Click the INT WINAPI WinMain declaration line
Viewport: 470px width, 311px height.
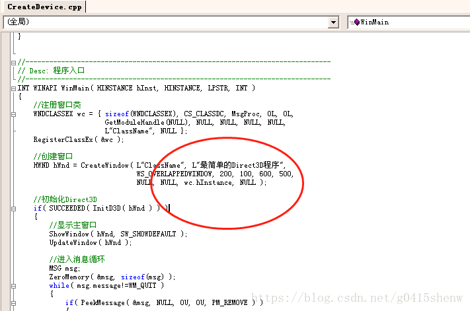pos(136,88)
